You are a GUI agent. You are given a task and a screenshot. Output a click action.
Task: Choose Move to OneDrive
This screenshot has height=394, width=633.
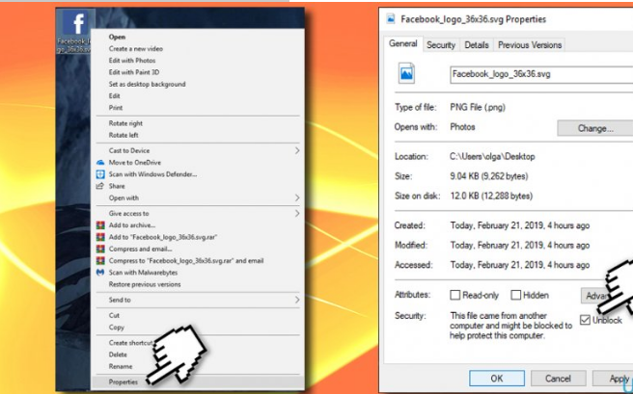point(135,163)
